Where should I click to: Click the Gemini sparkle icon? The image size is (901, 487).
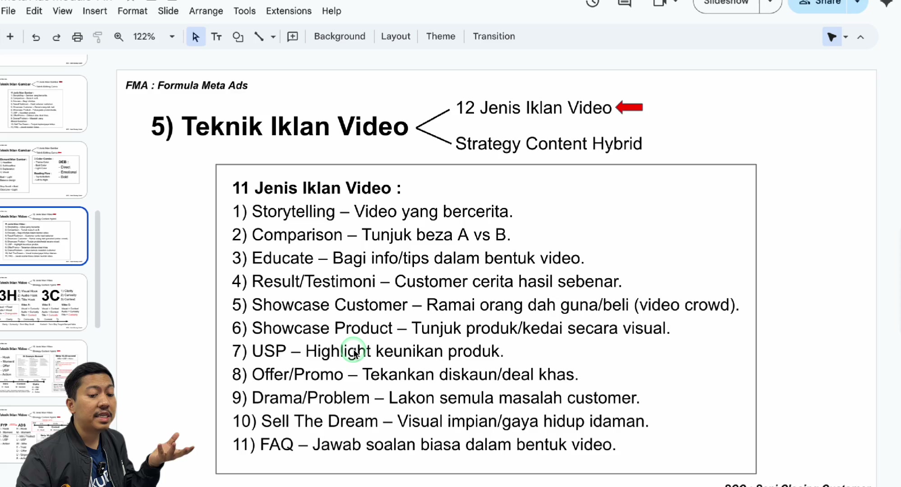tap(886, 3)
